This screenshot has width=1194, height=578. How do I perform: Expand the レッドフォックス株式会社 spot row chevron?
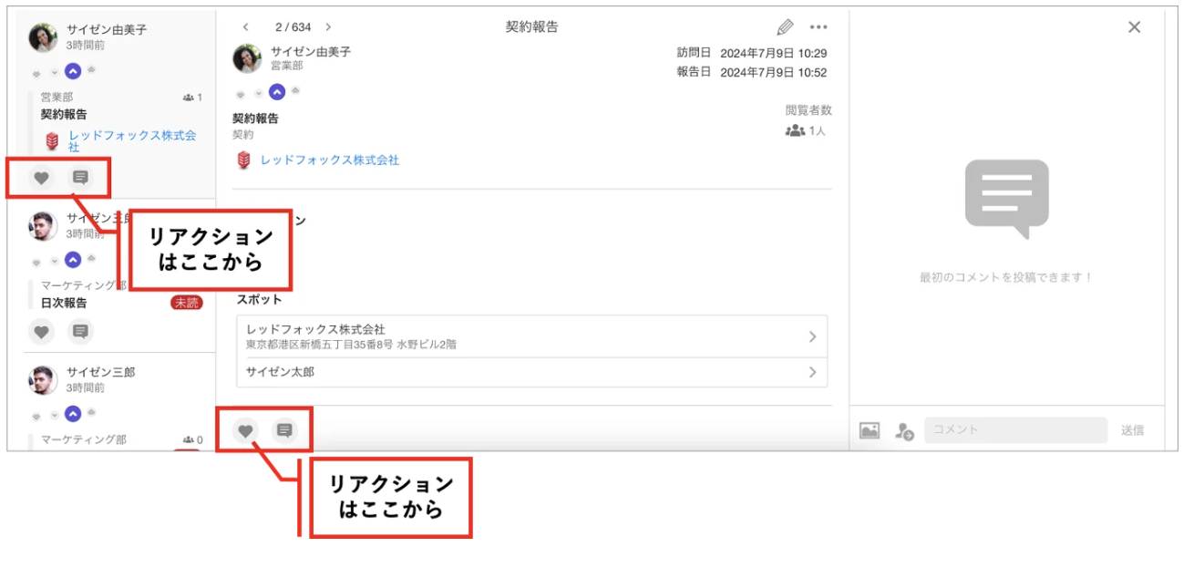pyautogui.click(x=812, y=336)
